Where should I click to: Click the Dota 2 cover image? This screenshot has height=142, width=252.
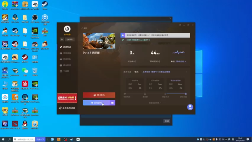[99, 41]
